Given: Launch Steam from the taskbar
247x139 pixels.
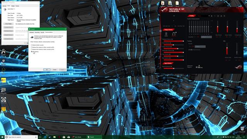Looking at the screenshot, I should coord(50,137).
